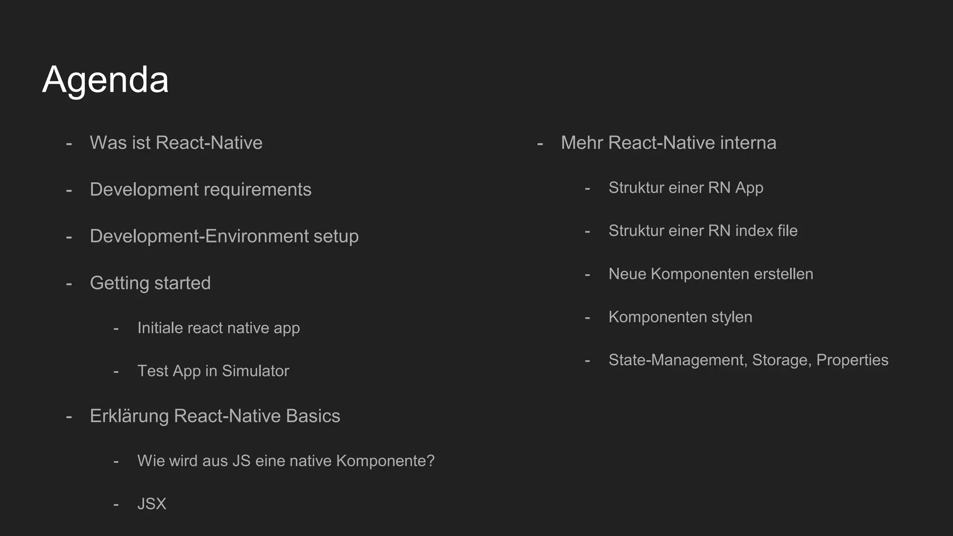
Task: Click 'Struktur einer RN index file' line
Action: coord(703,231)
